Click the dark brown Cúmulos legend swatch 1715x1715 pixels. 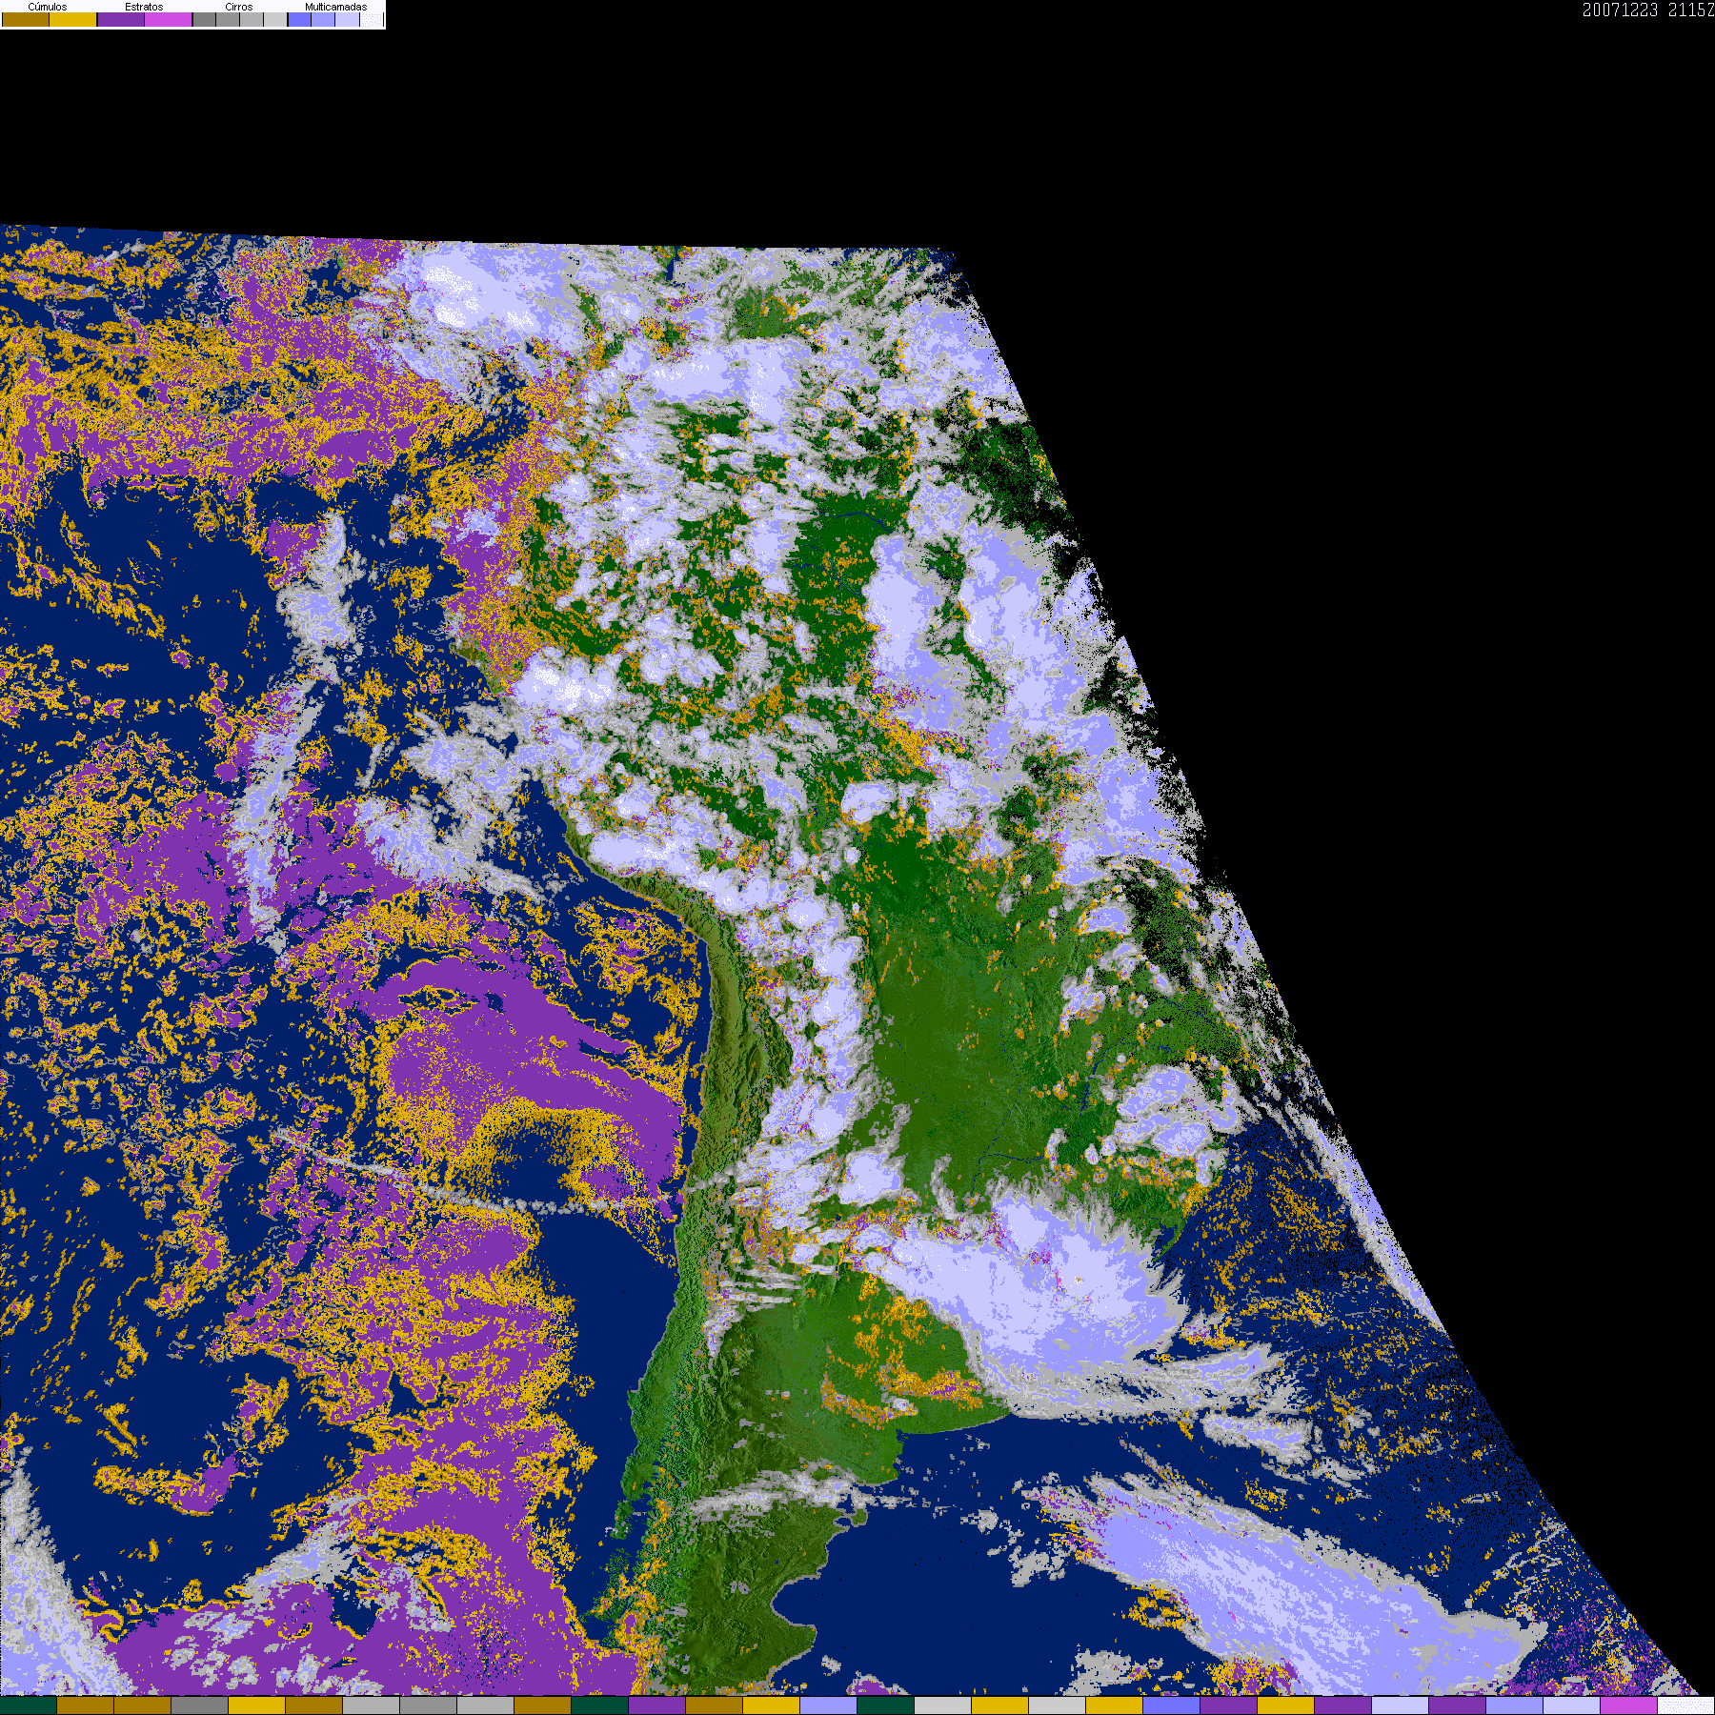pyautogui.click(x=26, y=20)
